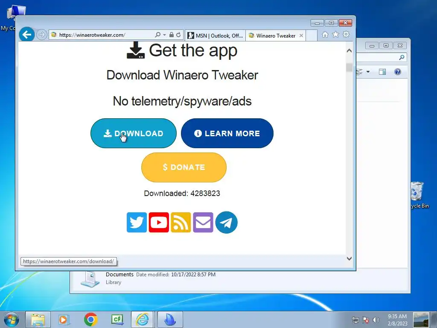The width and height of the screenshot is (437, 328).
Task: Go back with Internet Explorer's back arrow
Action: (x=27, y=35)
